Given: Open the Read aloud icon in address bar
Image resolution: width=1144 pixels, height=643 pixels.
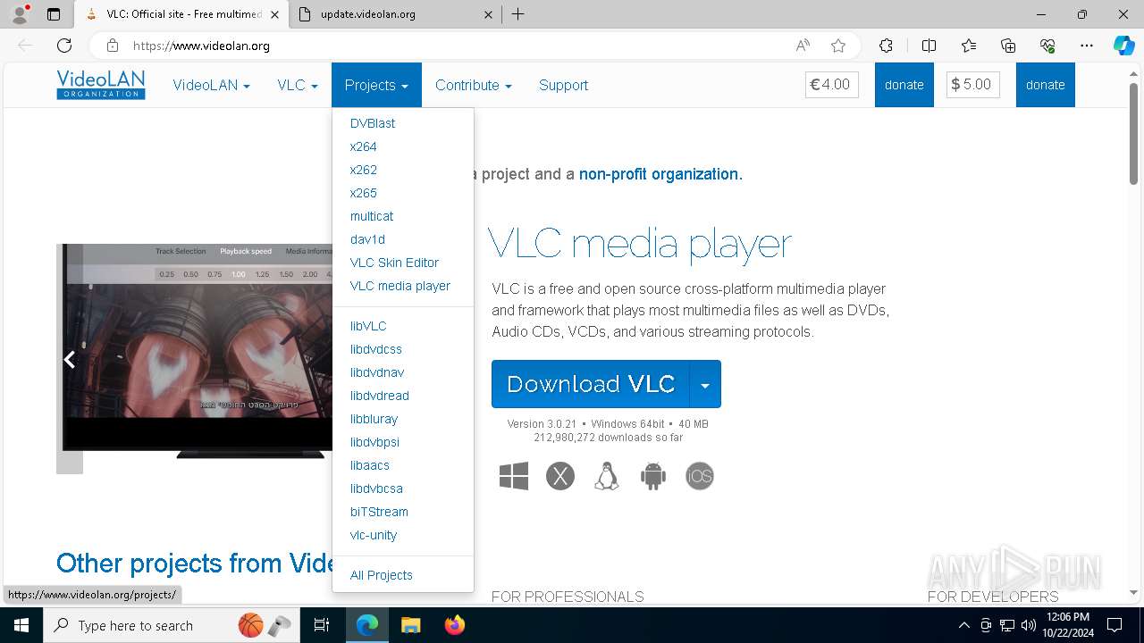Looking at the screenshot, I should (x=803, y=46).
